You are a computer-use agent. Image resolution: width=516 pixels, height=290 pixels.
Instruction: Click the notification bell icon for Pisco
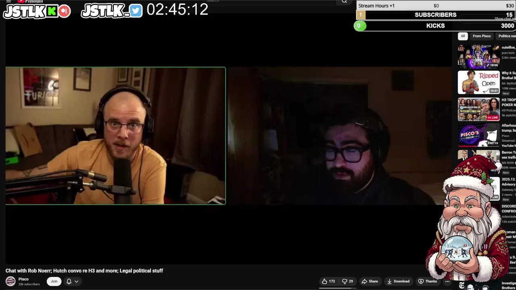[69, 281]
